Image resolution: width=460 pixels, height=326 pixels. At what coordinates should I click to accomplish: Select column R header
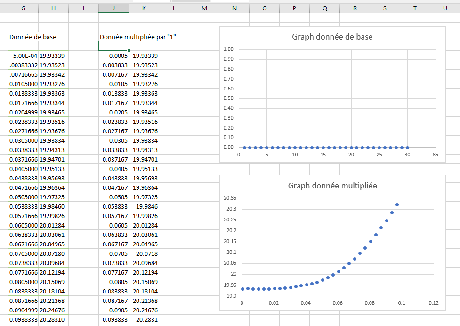pyautogui.click(x=355, y=8)
